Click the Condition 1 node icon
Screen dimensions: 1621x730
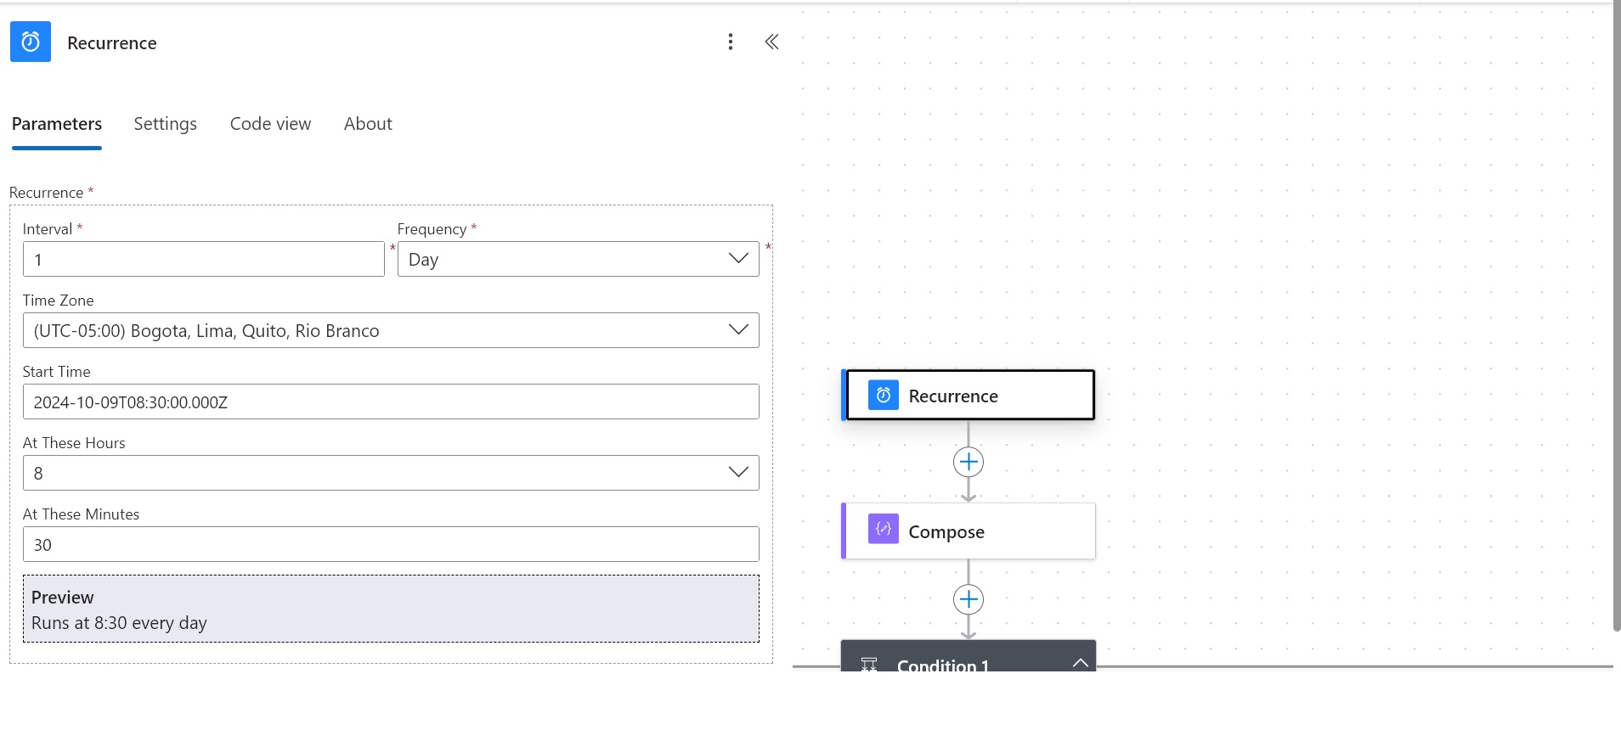[869, 664]
